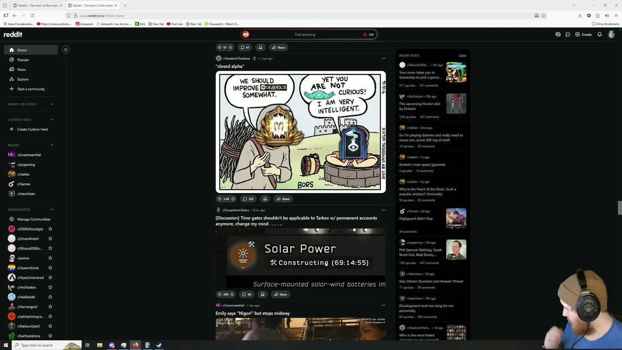The image size is (622, 350).
Task: Share the Tarkov time gates post
Action: click(x=280, y=295)
